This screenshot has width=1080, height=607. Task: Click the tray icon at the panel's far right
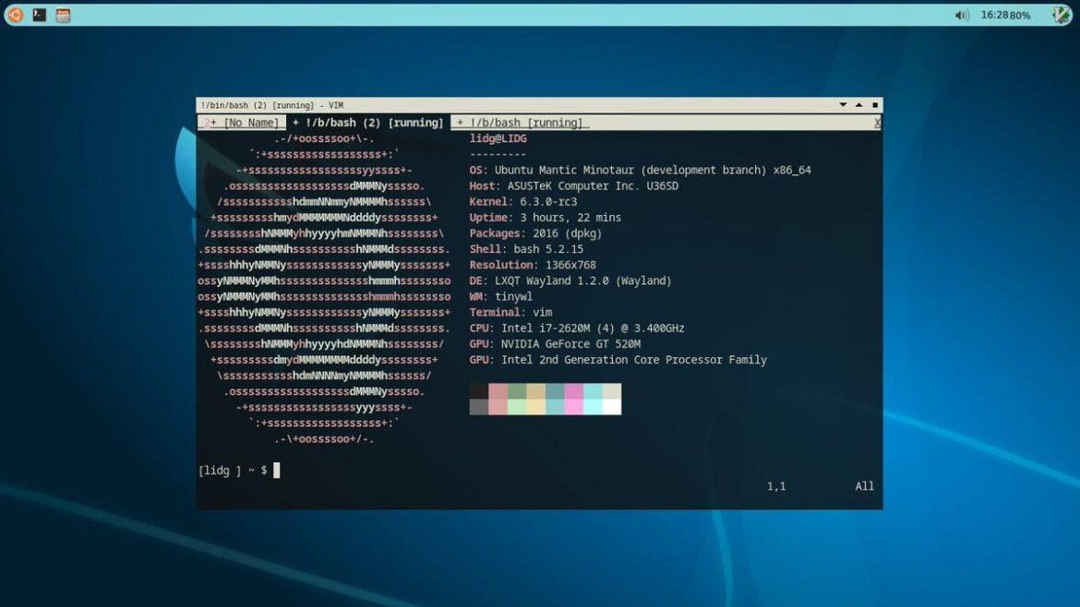(1061, 15)
